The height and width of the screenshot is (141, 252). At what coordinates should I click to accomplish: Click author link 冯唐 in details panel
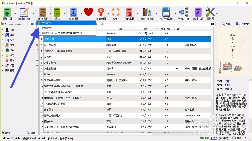tap(227, 81)
